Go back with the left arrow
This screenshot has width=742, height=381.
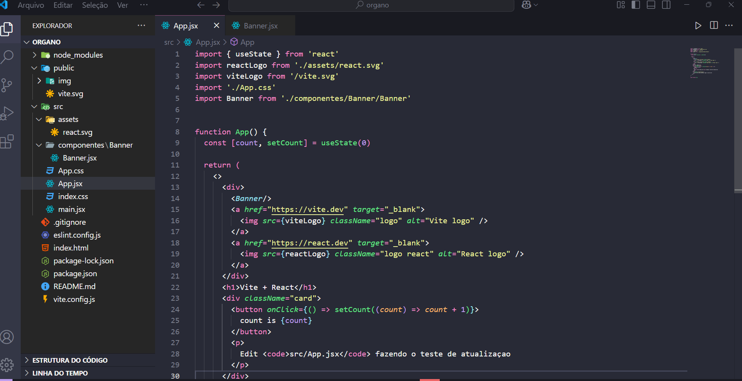(201, 5)
